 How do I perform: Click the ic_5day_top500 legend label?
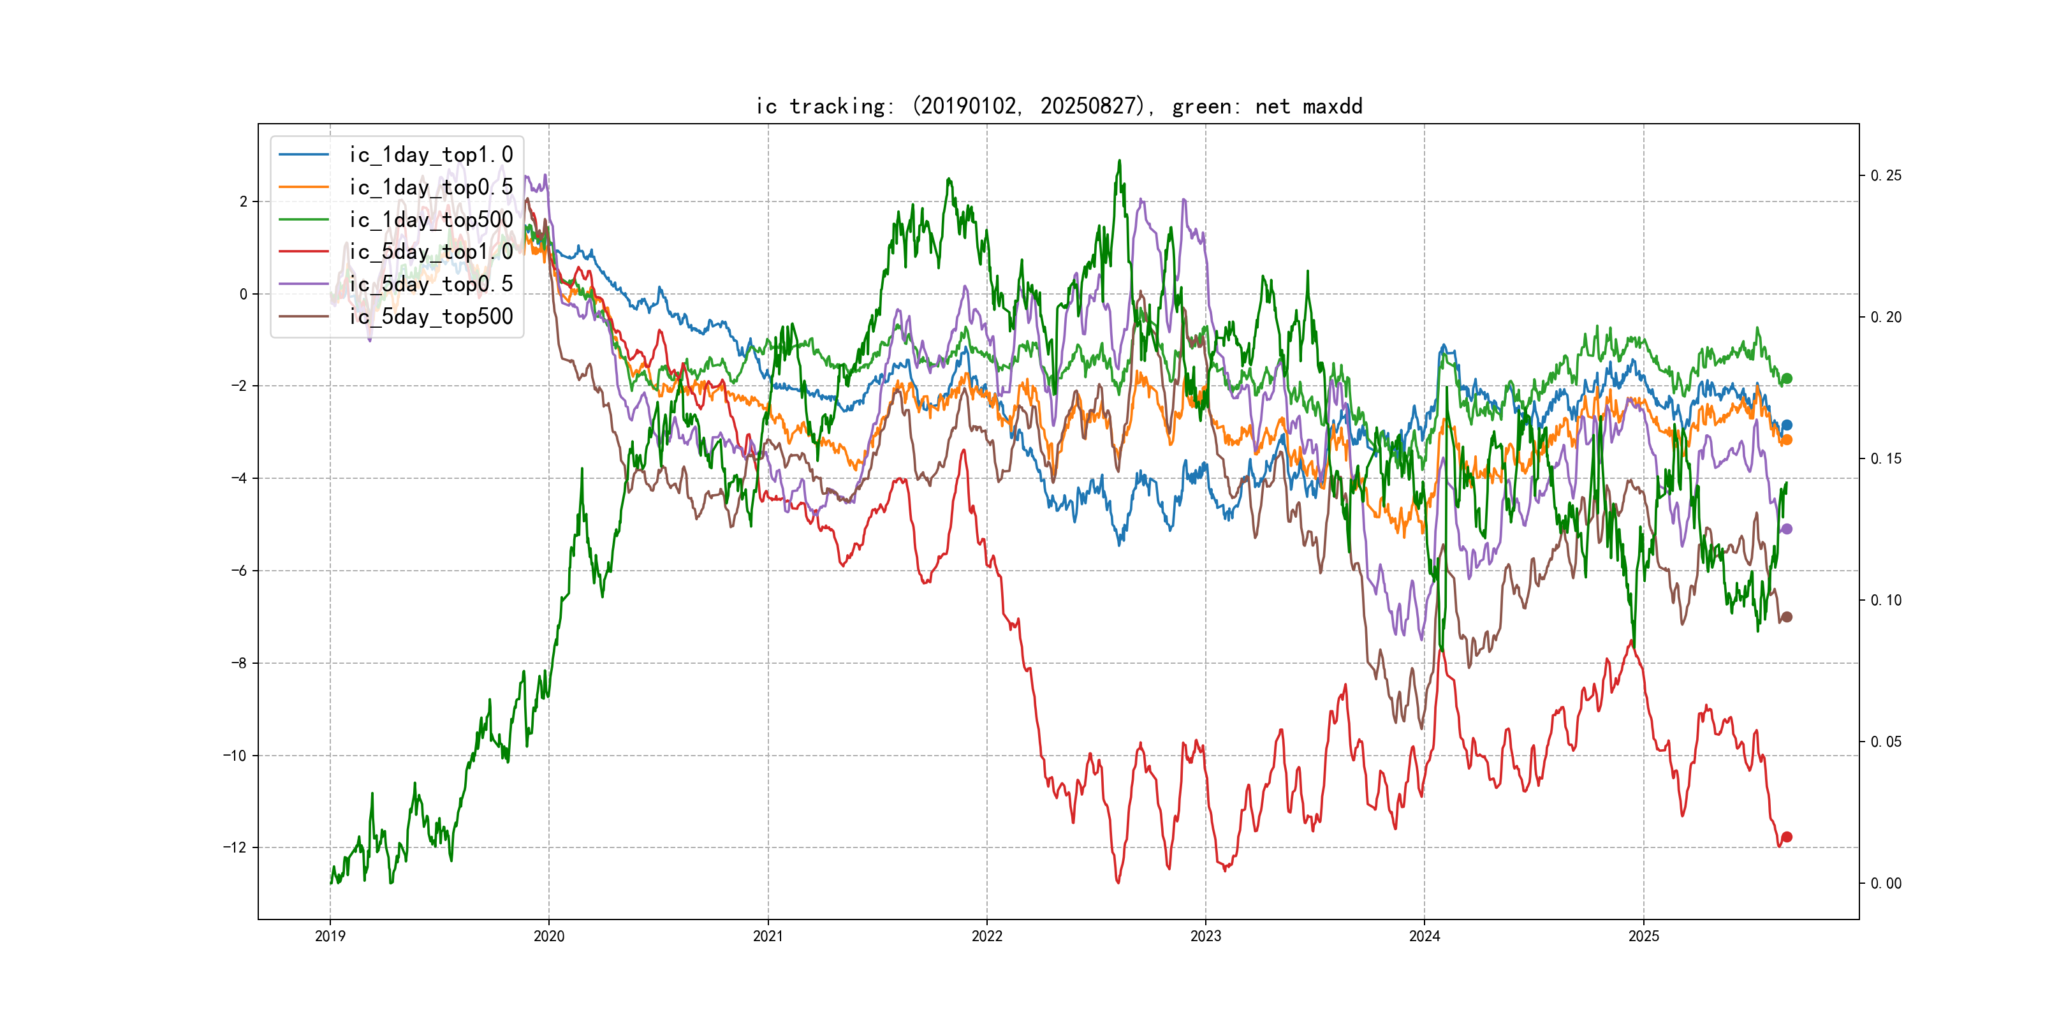click(430, 317)
